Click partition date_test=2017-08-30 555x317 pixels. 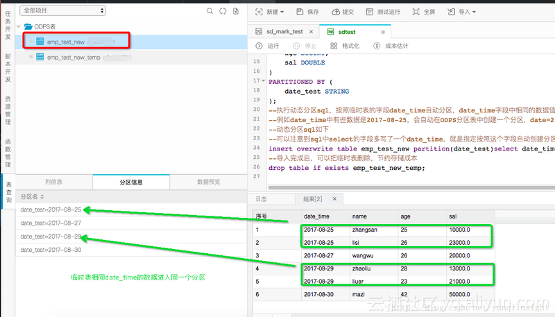coord(51,250)
